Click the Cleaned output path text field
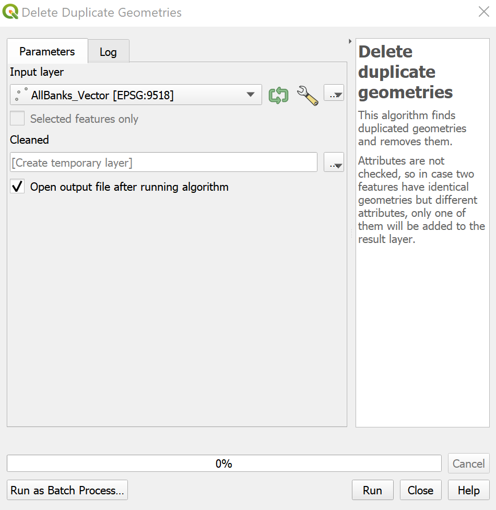 (163, 163)
